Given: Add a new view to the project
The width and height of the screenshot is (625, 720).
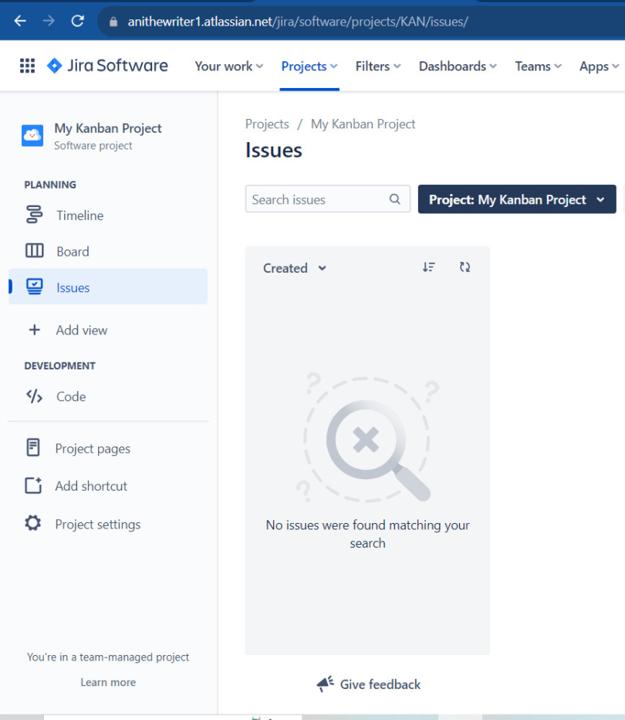Looking at the screenshot, I should (82, 330).
